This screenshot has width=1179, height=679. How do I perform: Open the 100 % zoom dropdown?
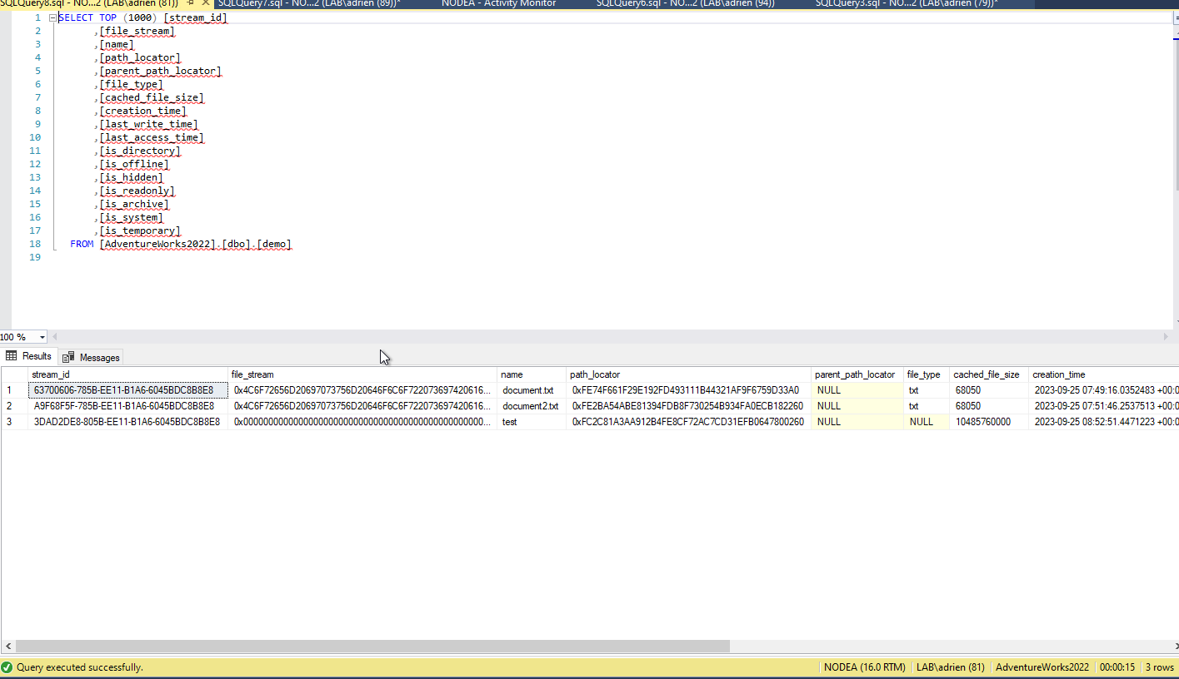point(42,337)
